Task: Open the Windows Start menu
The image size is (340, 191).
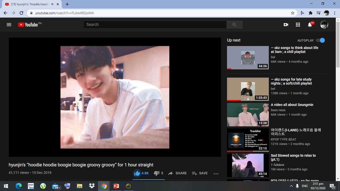Action: coord(6,186)
